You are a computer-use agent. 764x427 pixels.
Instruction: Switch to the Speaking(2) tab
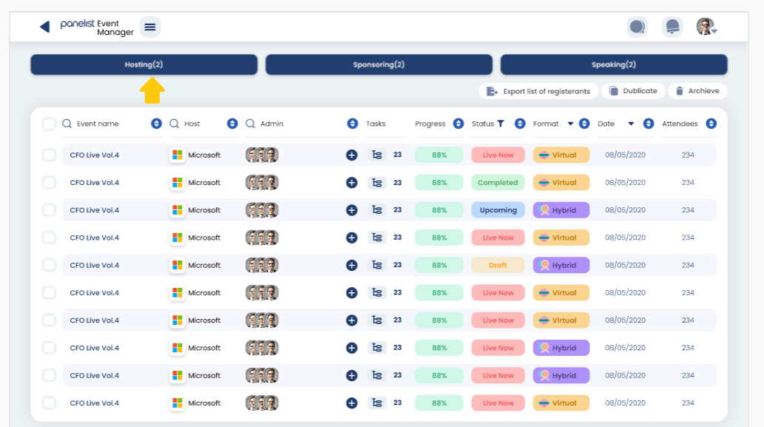point(613,64)
